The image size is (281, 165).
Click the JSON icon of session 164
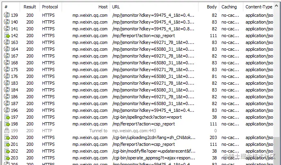pos(7,49)
